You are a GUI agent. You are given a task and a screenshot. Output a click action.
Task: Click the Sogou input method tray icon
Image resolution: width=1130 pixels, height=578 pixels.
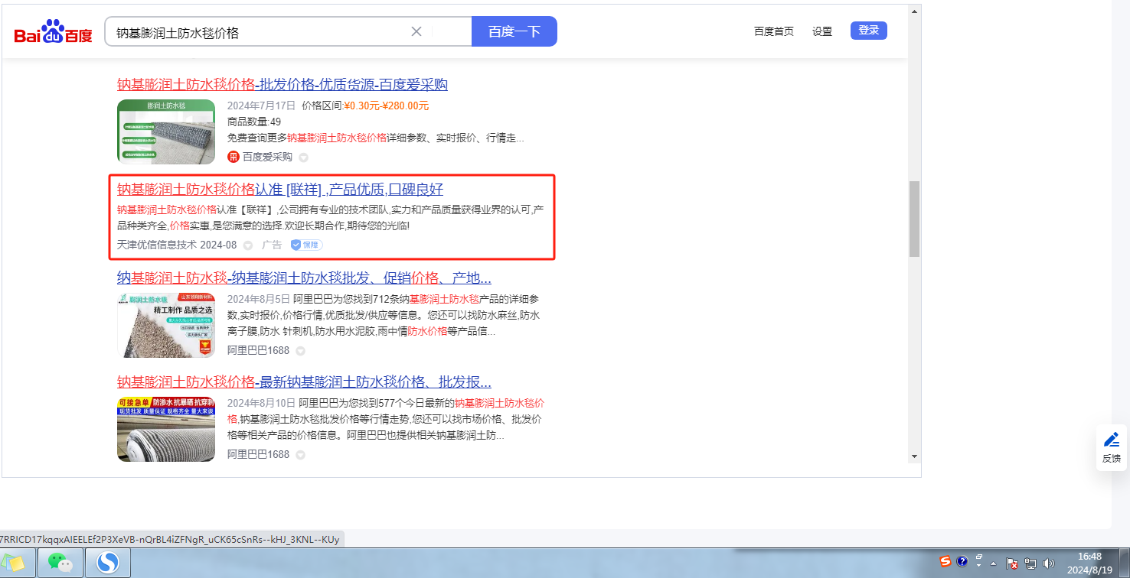[945, 562]
